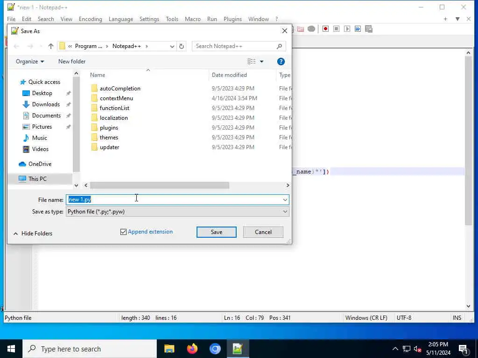
Task: Select the localization folder
Action: tap(114, 117)
